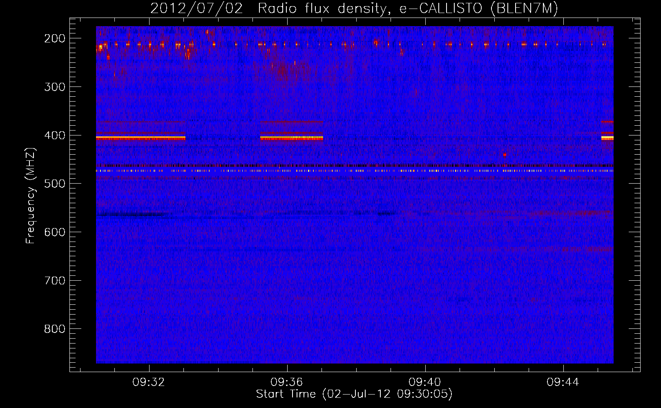This screenshot has height=408, width=661.
Task: Click the plot title 'Radio flux density, e-CALLISTO (BLEN7M)'
Action: pyautogui.click(x=408, y=9)
